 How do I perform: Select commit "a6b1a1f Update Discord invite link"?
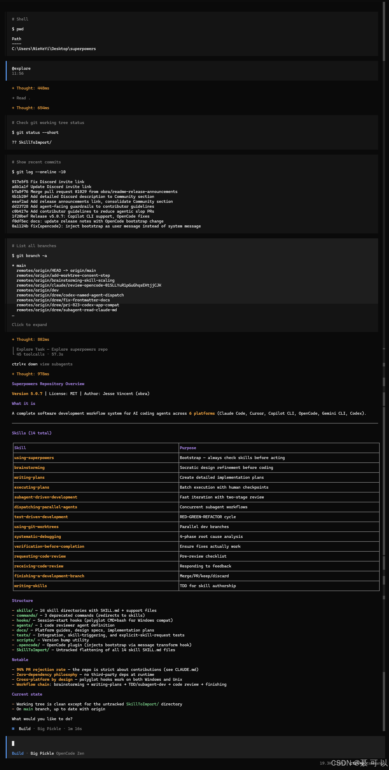[51, 186]
